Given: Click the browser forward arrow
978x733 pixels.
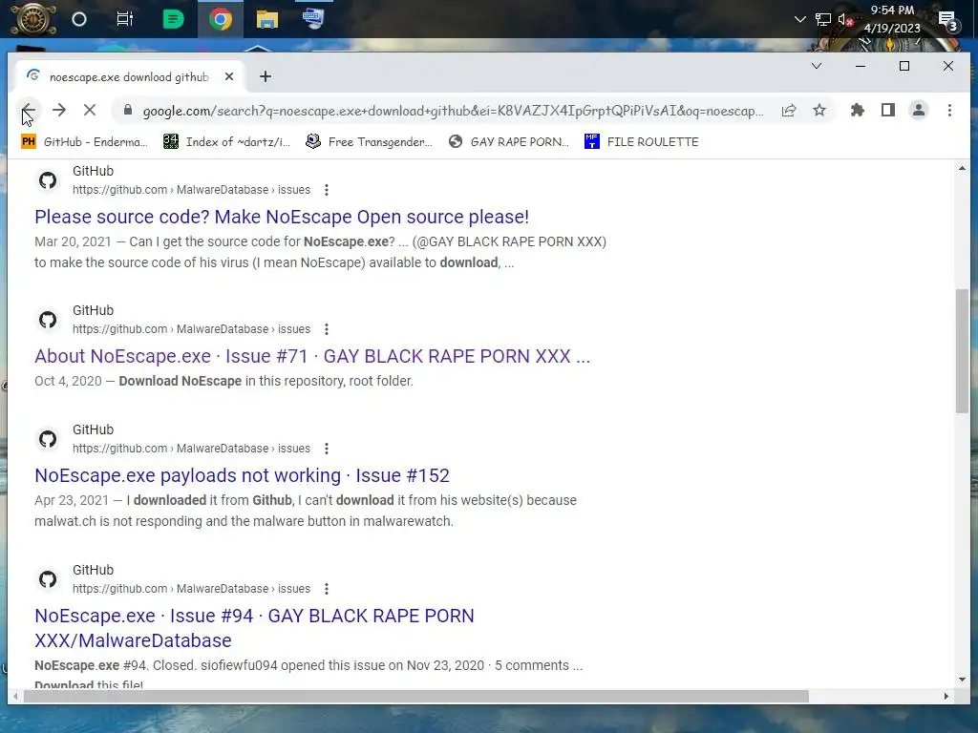Looking at the screenshot, I should point(59,111).
